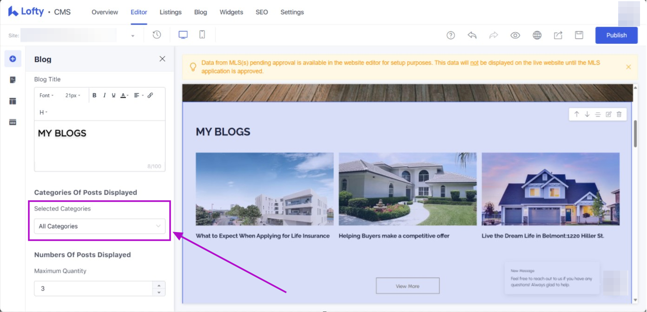The height and width of the screenshot is (312, 647).
Task: Switch to mobile device preview
Action: (x=202, y=35)
